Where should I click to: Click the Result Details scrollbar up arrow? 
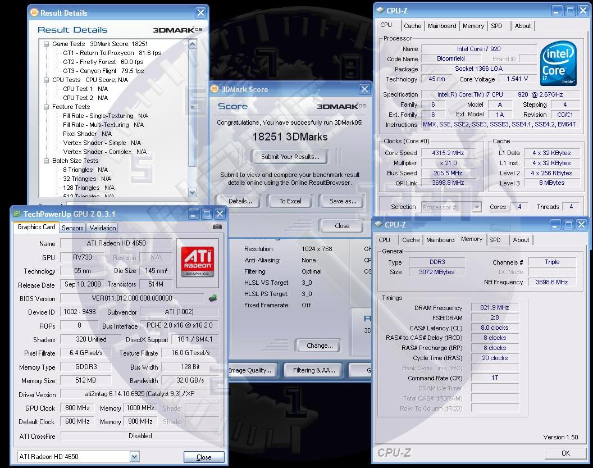point(192,44)
